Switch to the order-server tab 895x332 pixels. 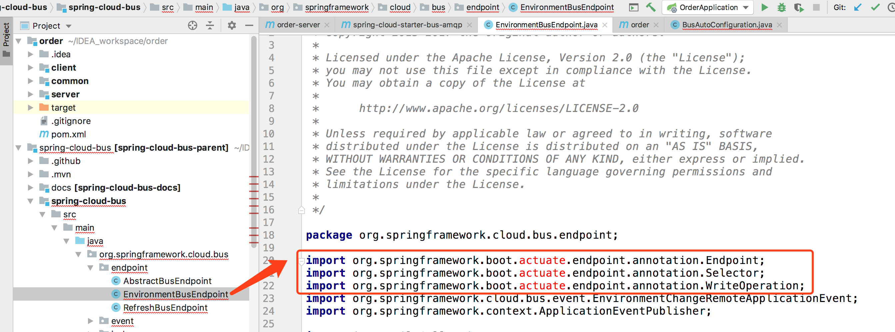click(x=298, y=25)
